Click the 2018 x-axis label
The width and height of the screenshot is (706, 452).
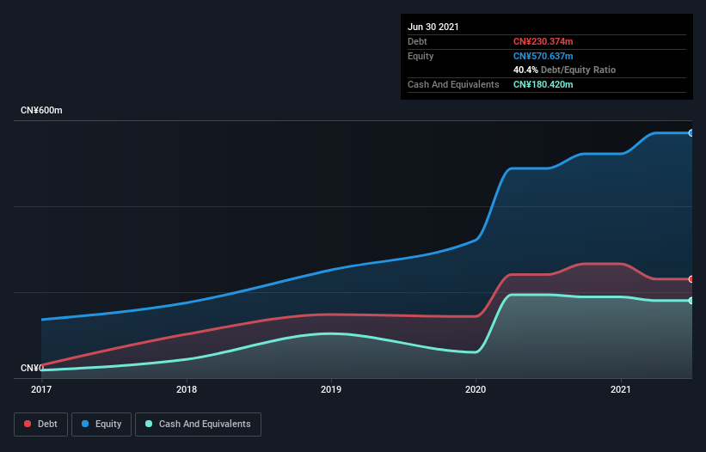point(187,389)
